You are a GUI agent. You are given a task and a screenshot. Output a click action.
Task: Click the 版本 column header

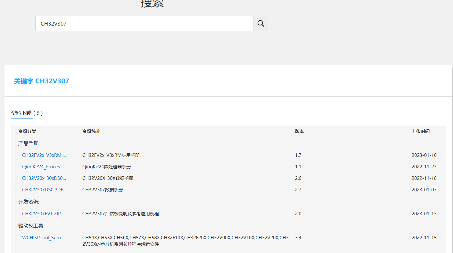(x=300, y=131)
